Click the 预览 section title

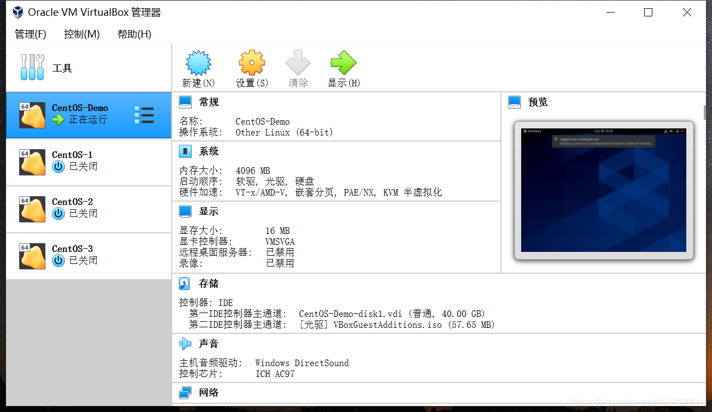point(538,102)
